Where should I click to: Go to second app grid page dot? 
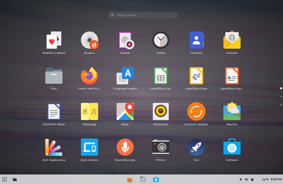pos(281,96)
